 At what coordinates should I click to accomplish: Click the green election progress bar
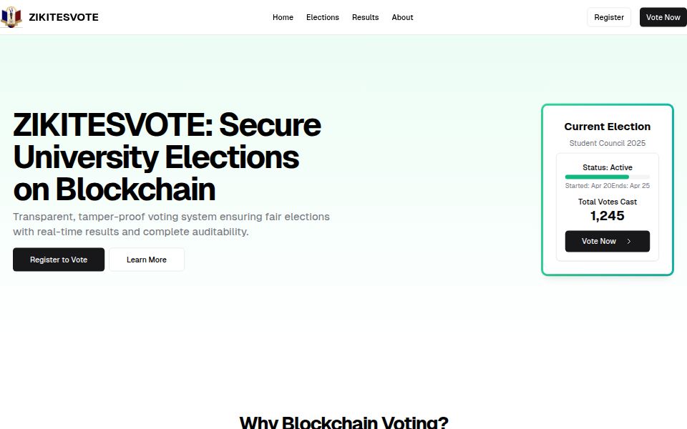point(597,177)
